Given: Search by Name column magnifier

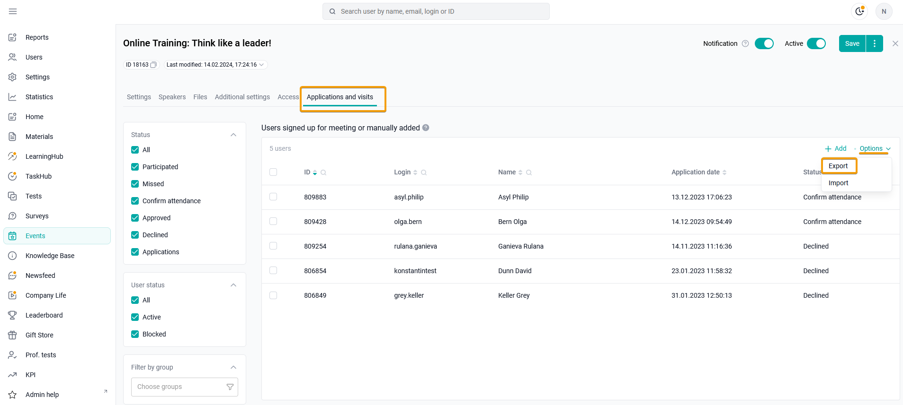Looking at the screenshot, I should point(529,172).
